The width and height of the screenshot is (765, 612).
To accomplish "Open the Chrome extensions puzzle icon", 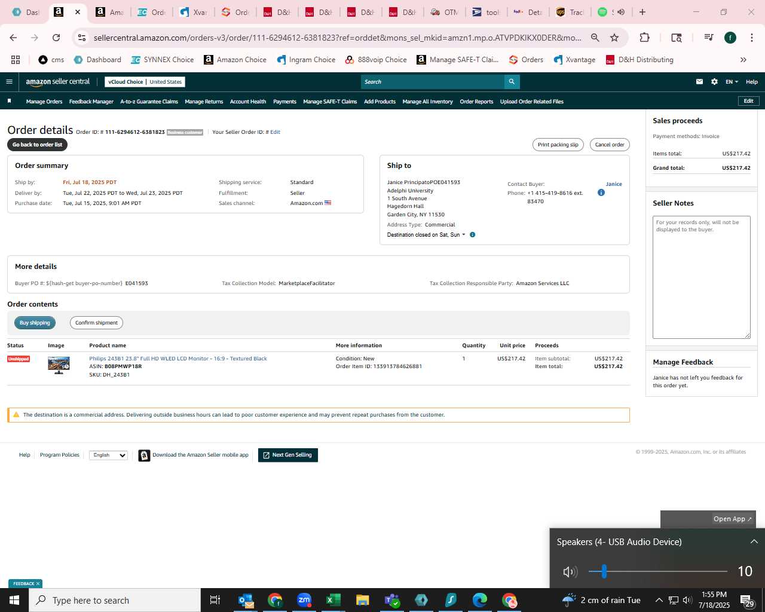I will [644, 38].
